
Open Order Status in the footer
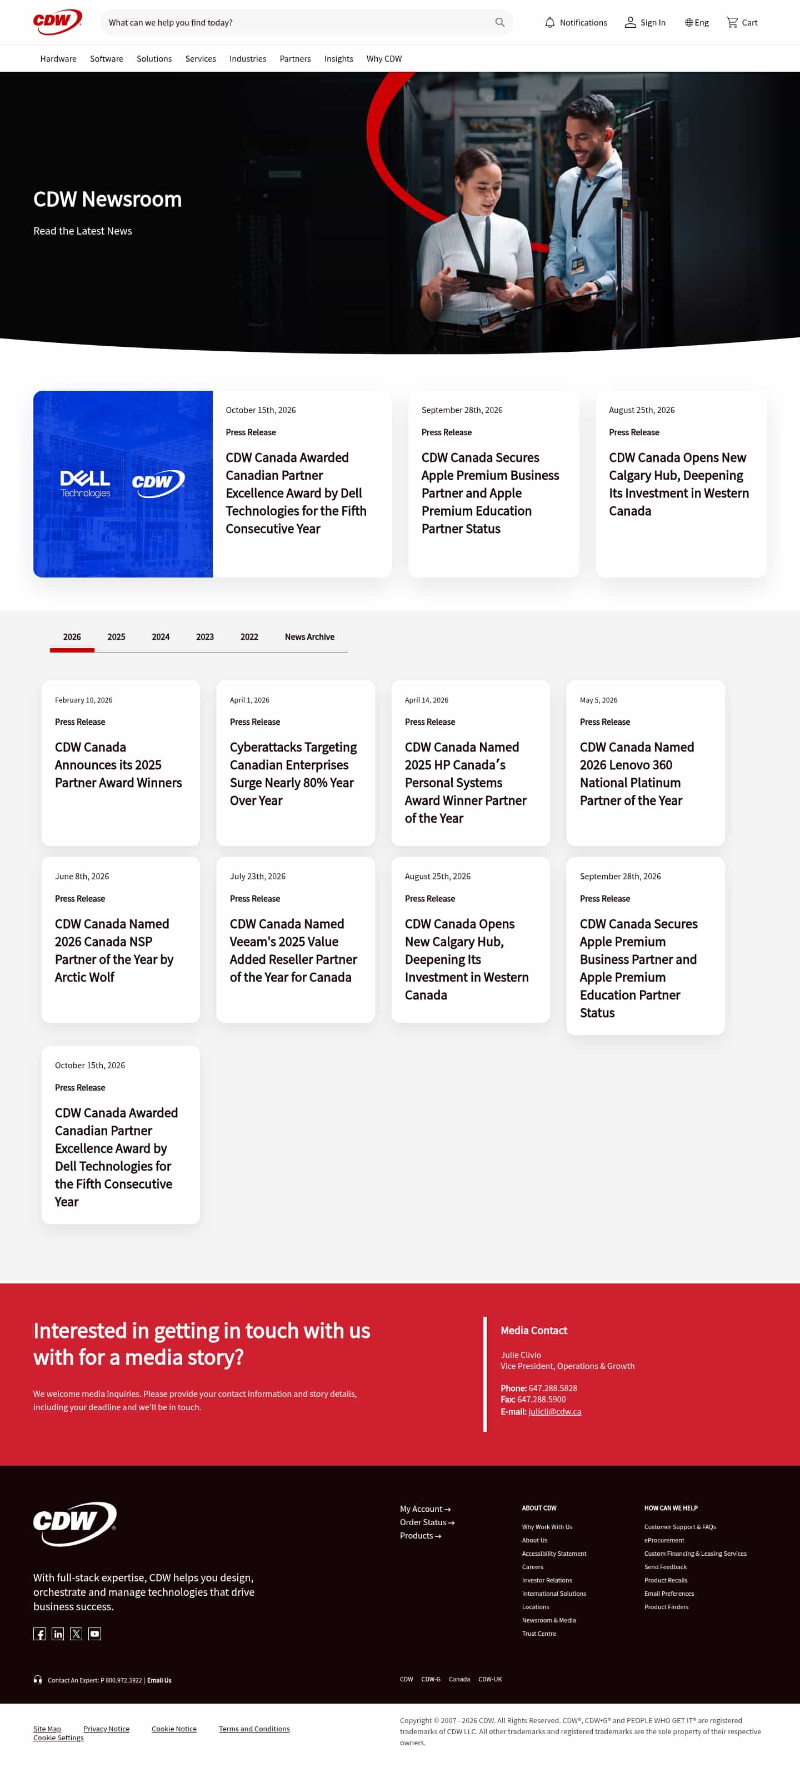tap(427, 1522)
